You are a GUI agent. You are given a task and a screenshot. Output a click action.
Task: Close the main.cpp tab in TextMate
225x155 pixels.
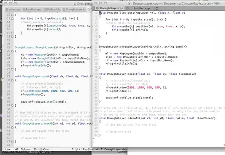(x=7, y=10)
